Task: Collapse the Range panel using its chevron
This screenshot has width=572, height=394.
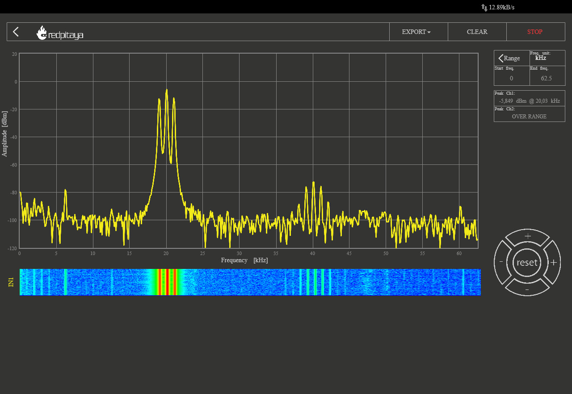Action: point(501,58)
